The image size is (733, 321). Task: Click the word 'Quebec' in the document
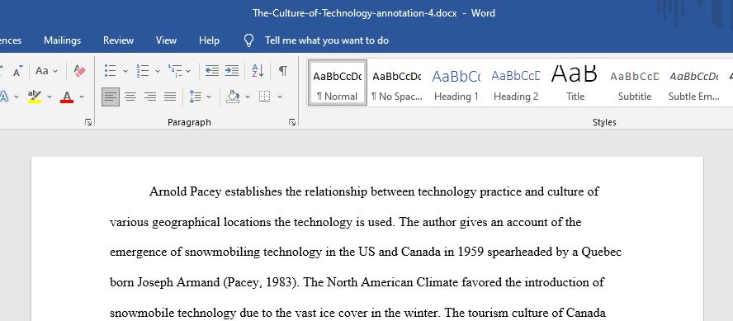tap(601, 253)
